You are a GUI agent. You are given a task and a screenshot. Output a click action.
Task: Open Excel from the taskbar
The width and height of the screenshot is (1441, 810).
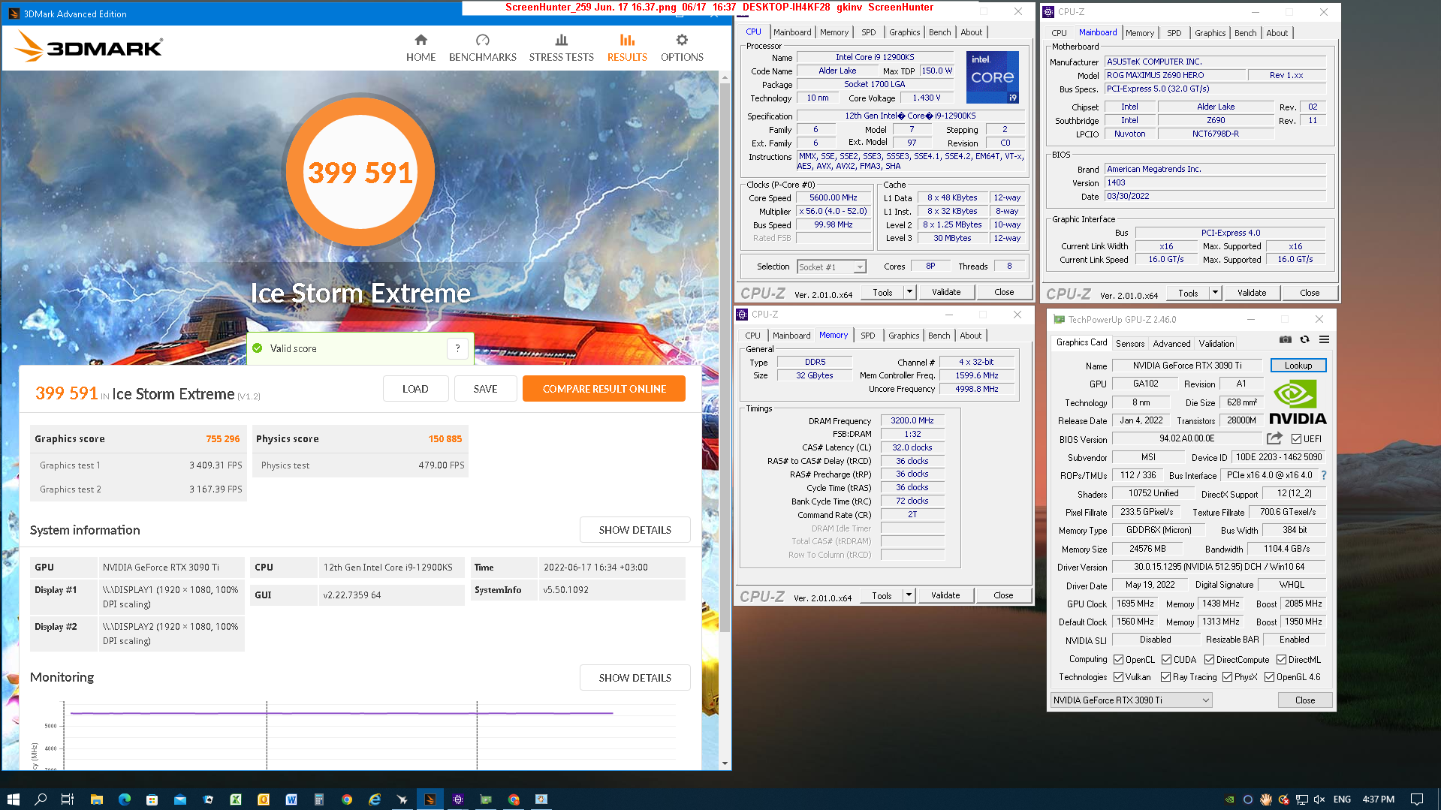pos(235,799)
